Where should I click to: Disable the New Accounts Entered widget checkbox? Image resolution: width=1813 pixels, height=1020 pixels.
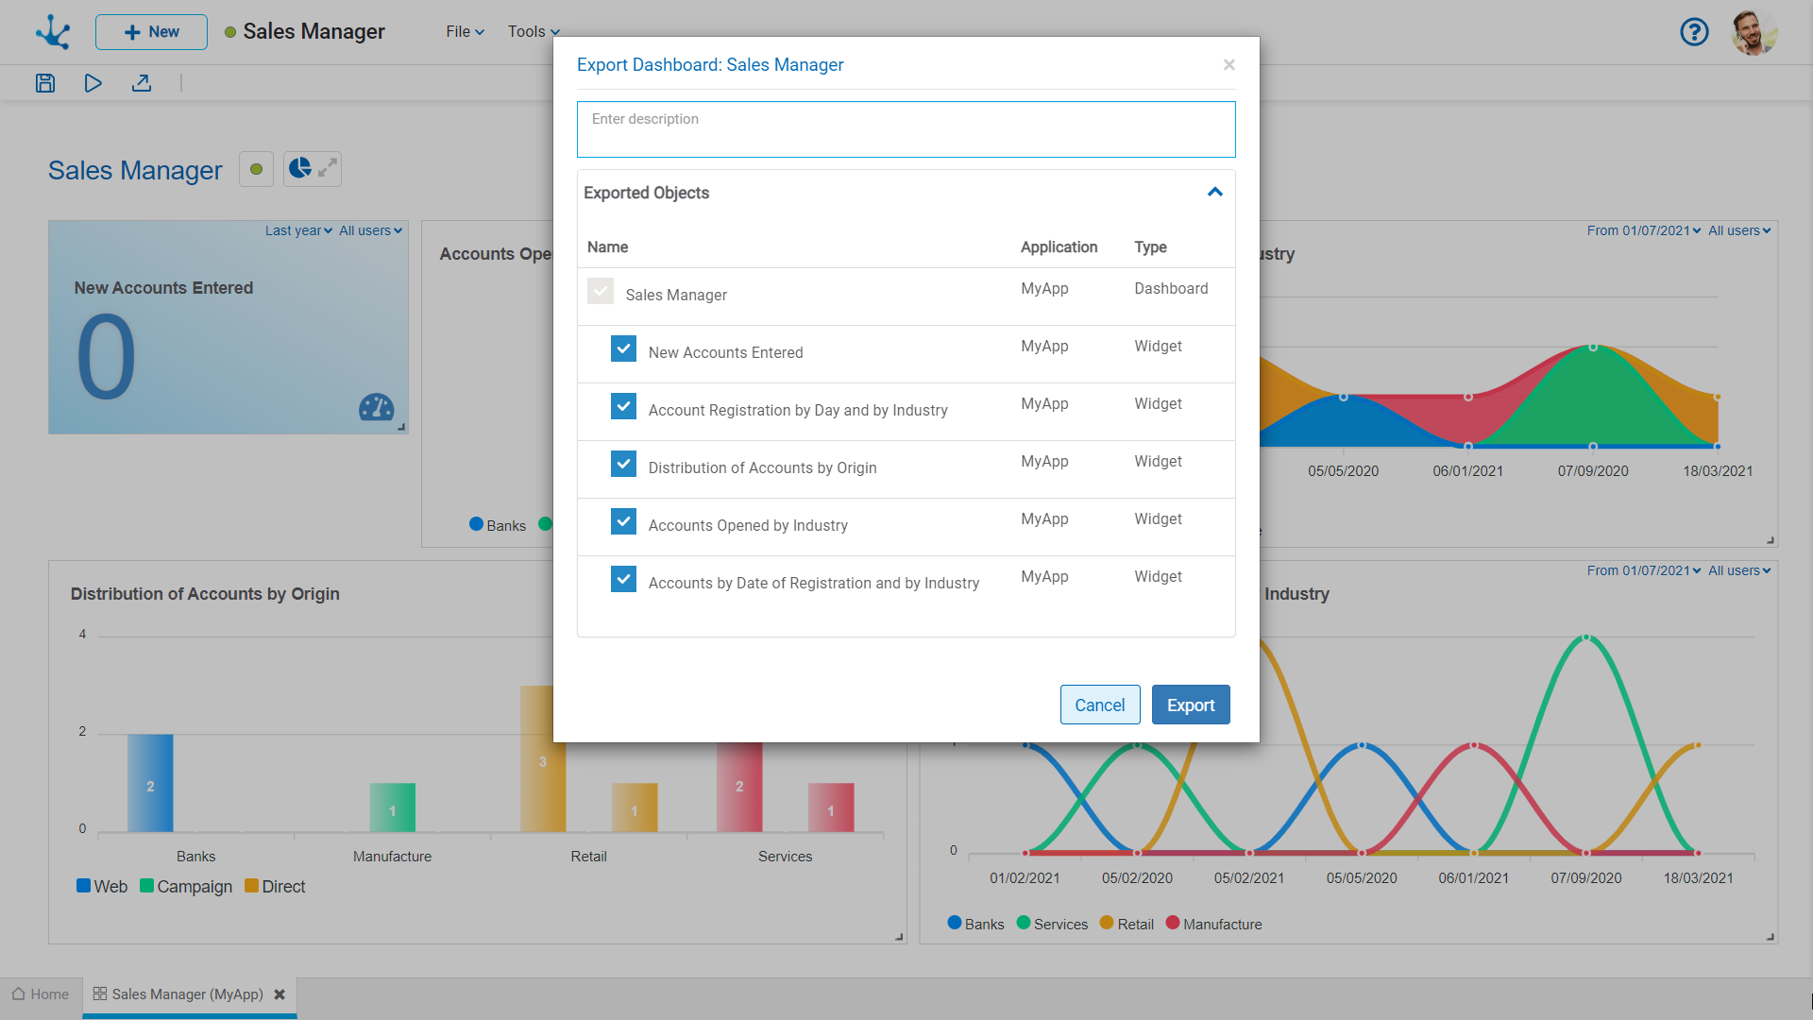622,350
